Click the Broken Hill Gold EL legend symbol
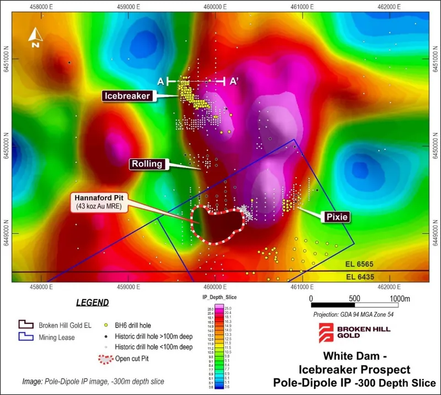This screenshot has width=441, height=395. point(26,324)
